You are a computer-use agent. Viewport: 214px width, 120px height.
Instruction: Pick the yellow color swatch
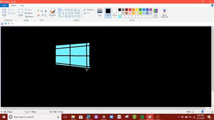click(x=137, y=10)
